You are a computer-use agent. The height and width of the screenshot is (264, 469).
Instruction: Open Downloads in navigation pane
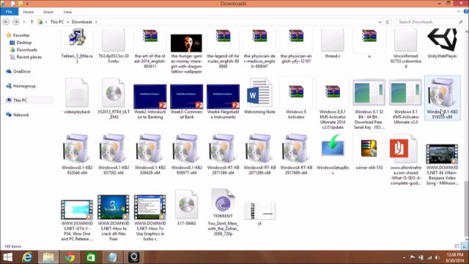tap(23, 50)
